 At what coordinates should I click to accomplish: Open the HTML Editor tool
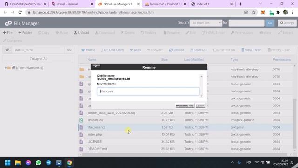[x=213, y=33]
